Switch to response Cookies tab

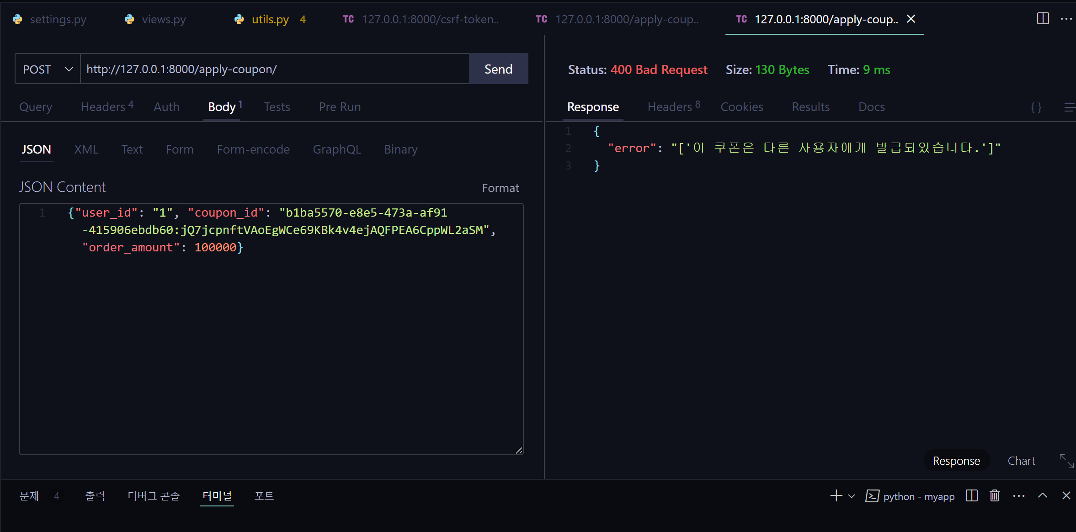pos(741,107)
